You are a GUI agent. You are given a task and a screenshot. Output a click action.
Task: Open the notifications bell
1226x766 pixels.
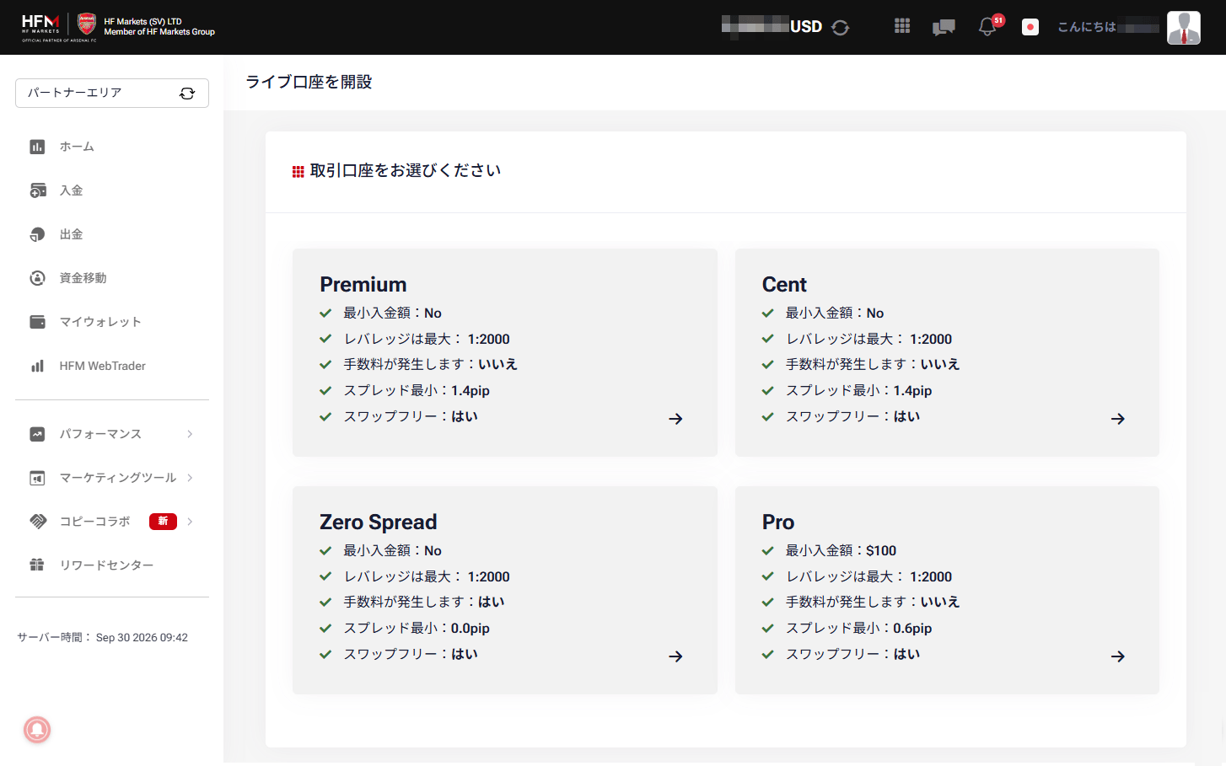987,27
